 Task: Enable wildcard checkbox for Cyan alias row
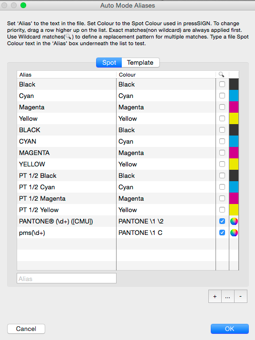tap(222, 96)
